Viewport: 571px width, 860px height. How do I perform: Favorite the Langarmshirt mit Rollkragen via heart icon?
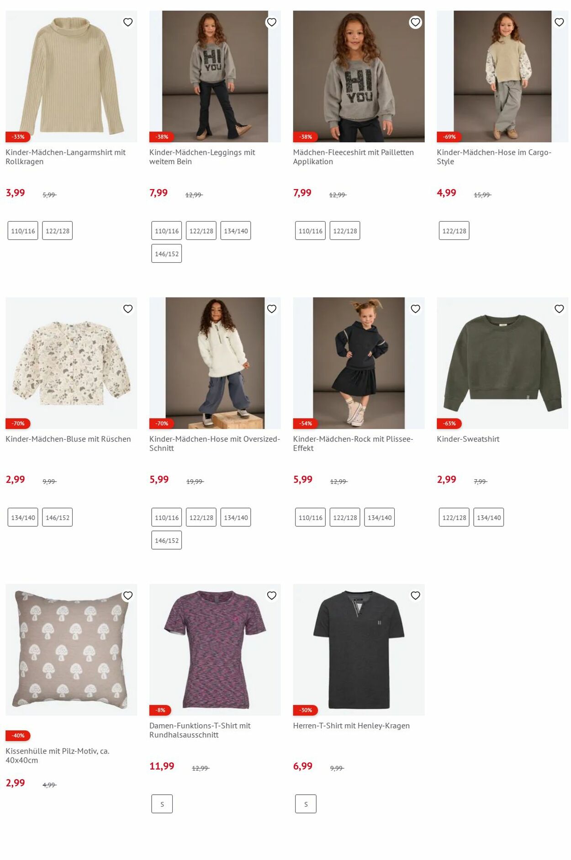pos(128,22)
